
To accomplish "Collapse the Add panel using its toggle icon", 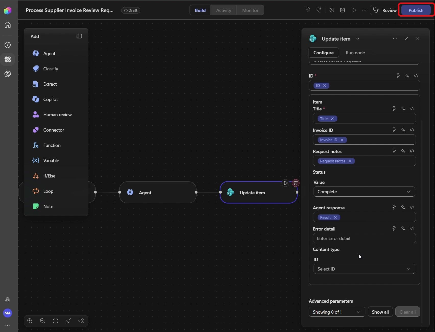I will (x=79, y=36).
